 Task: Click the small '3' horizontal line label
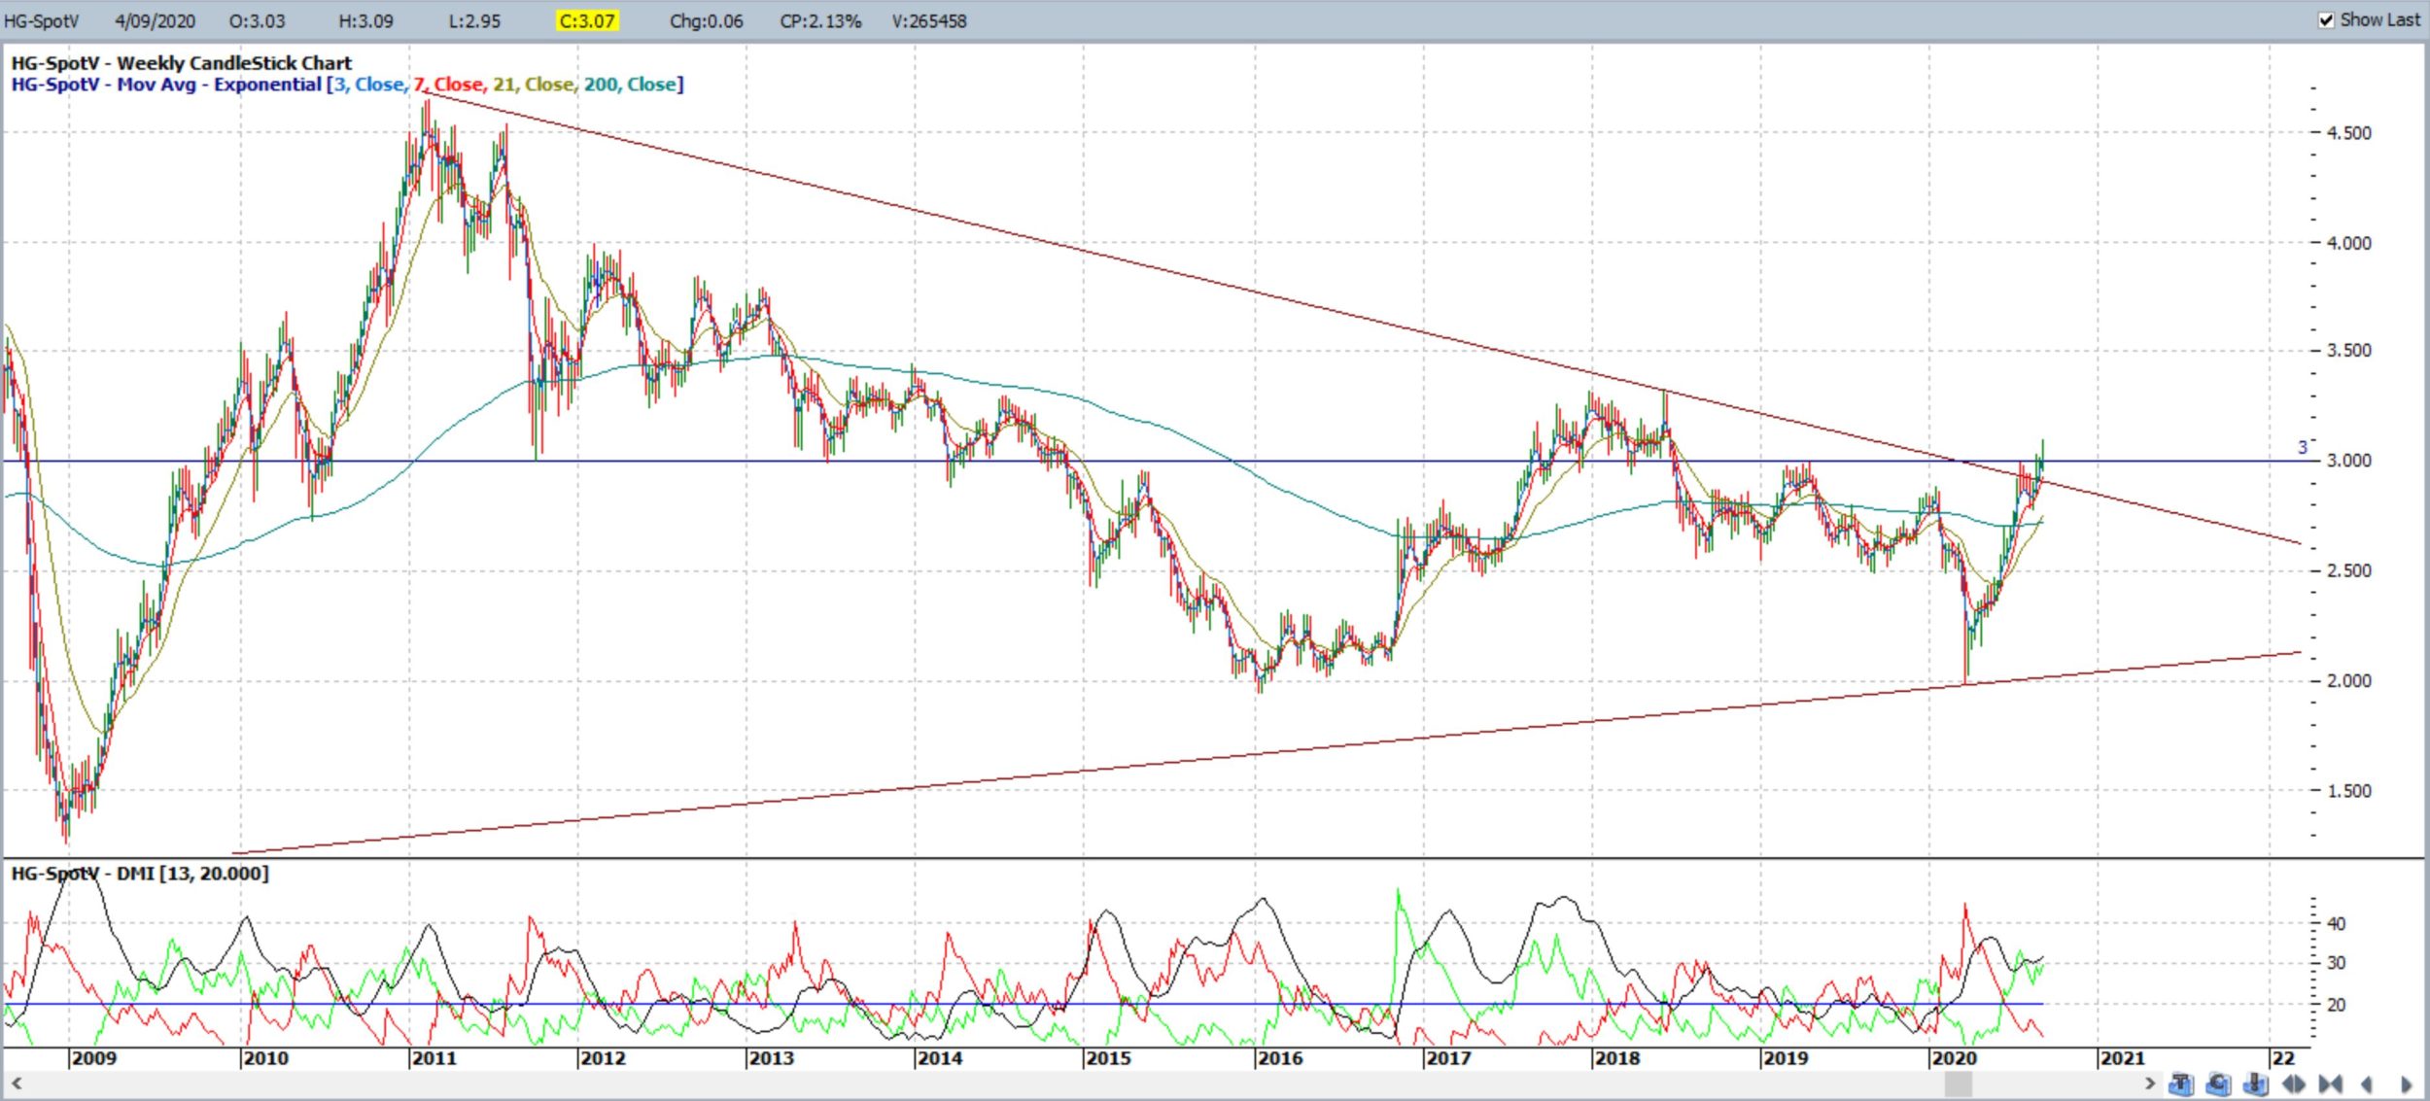coord(2302,448)
